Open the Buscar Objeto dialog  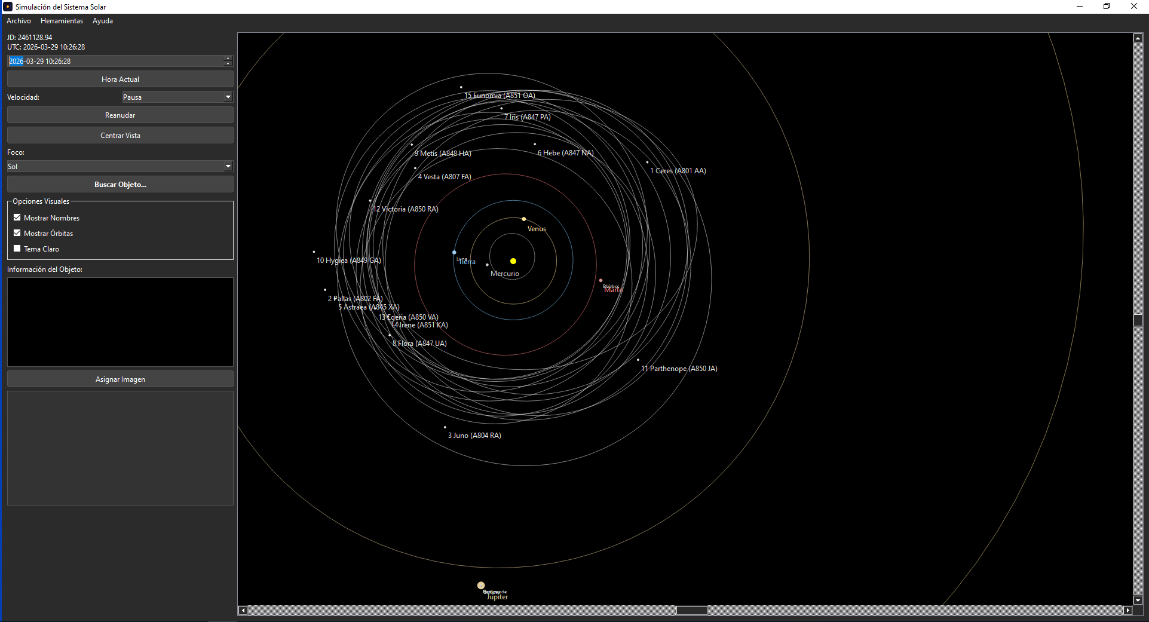[120, 185]
